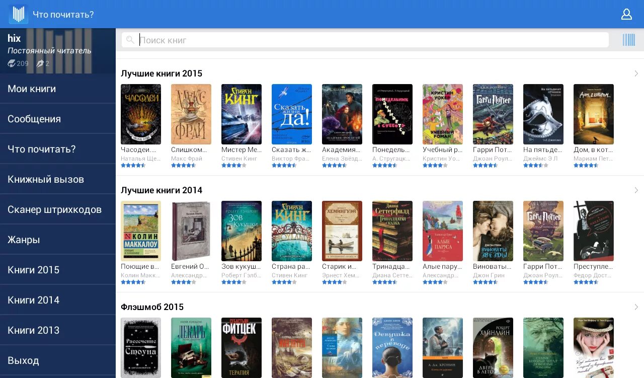Open the Часодеи book cover
Screen dimensions: 644x378
141,114
